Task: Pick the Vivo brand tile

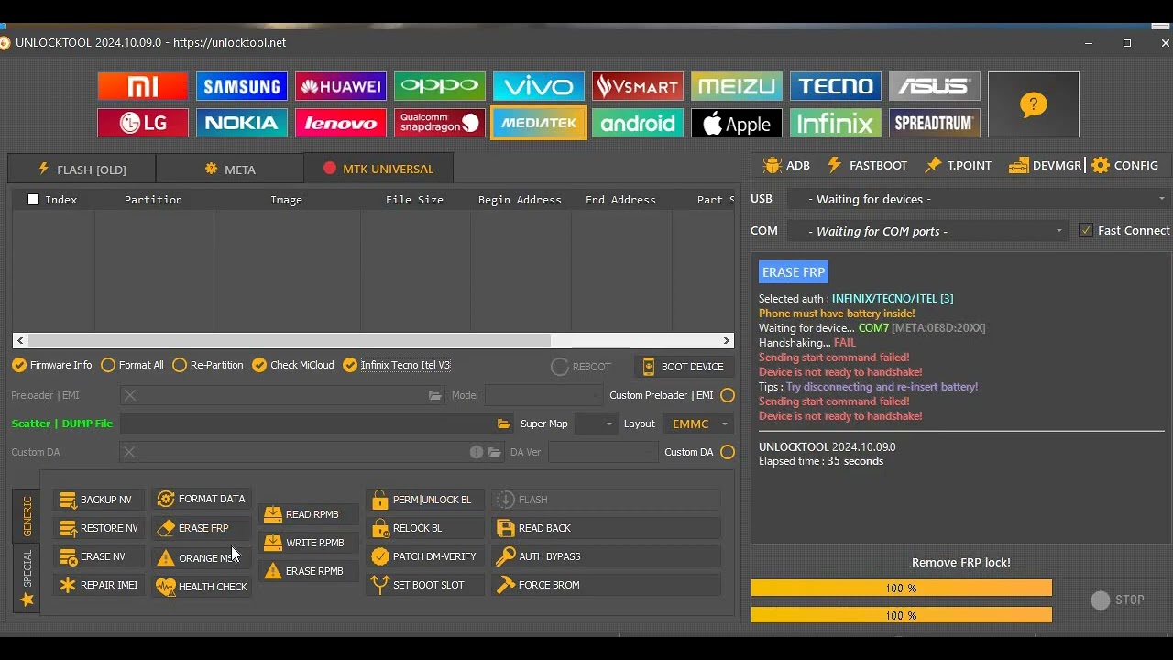Action: [539, 86]
